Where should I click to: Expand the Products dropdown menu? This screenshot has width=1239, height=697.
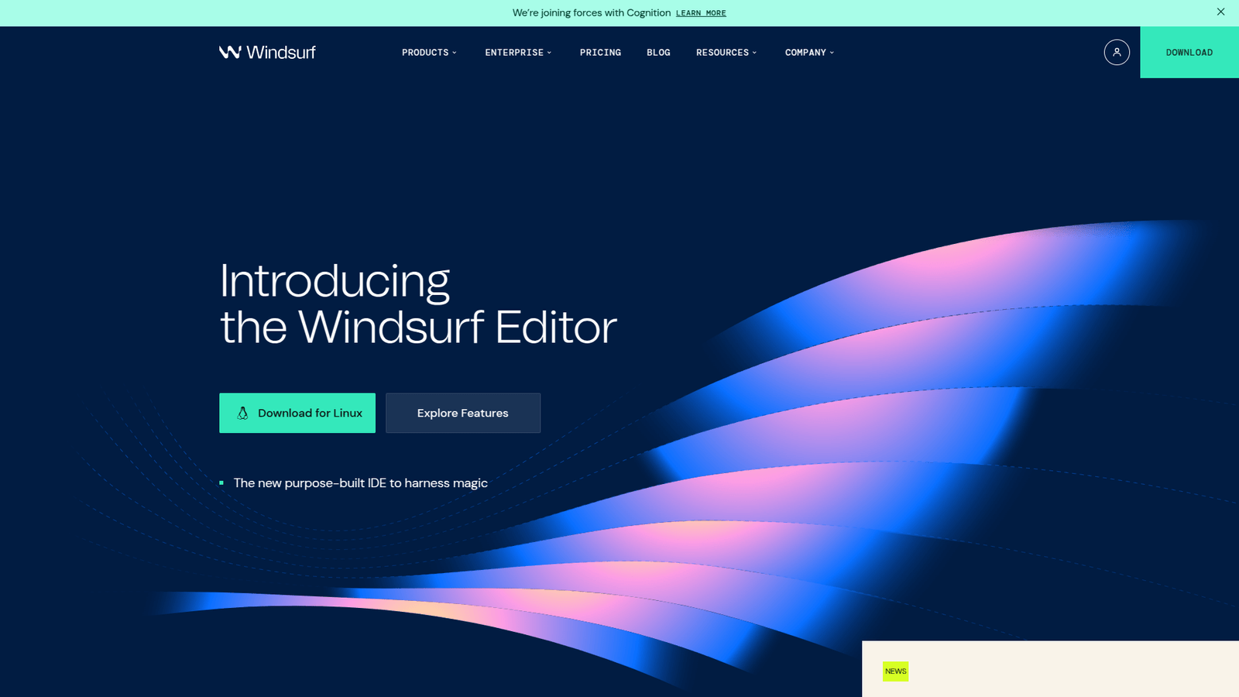429,53
